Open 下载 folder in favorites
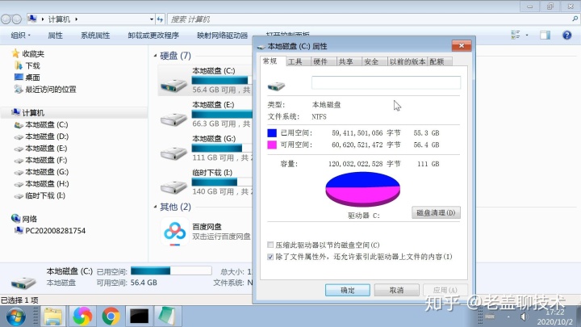The width and height of the screenshot is (581, 327). pyautogui.click(x=32, y=65)
